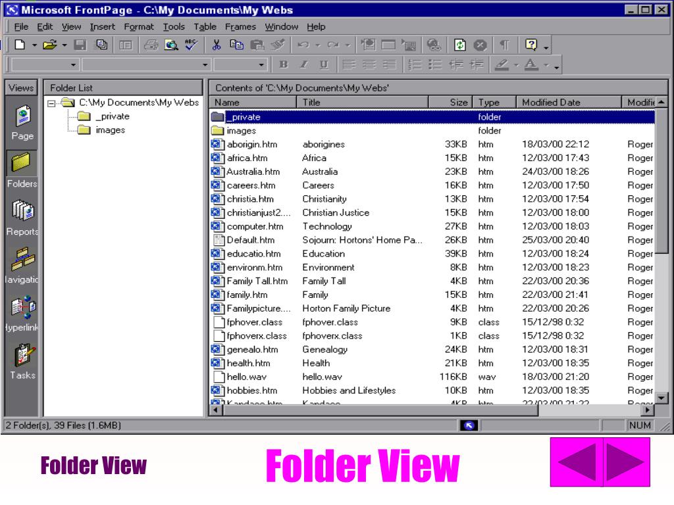Click the Redo arrow icon

pos(333,45)
